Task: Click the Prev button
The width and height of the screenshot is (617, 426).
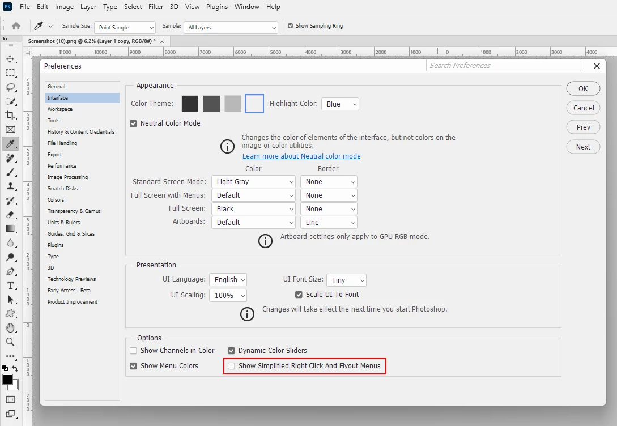Action: coord(583,127)
